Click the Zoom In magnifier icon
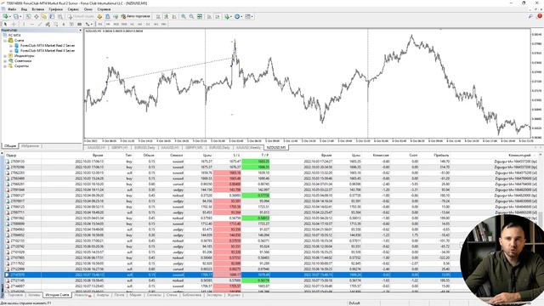 (x=184, y=16)
